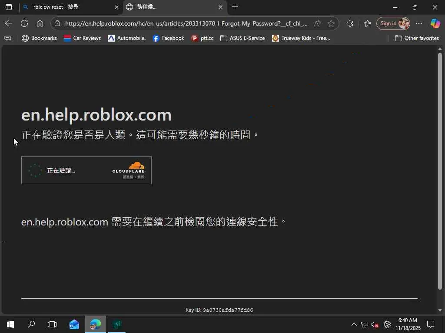Open the Car Reviews favorite

pos(82,38)
